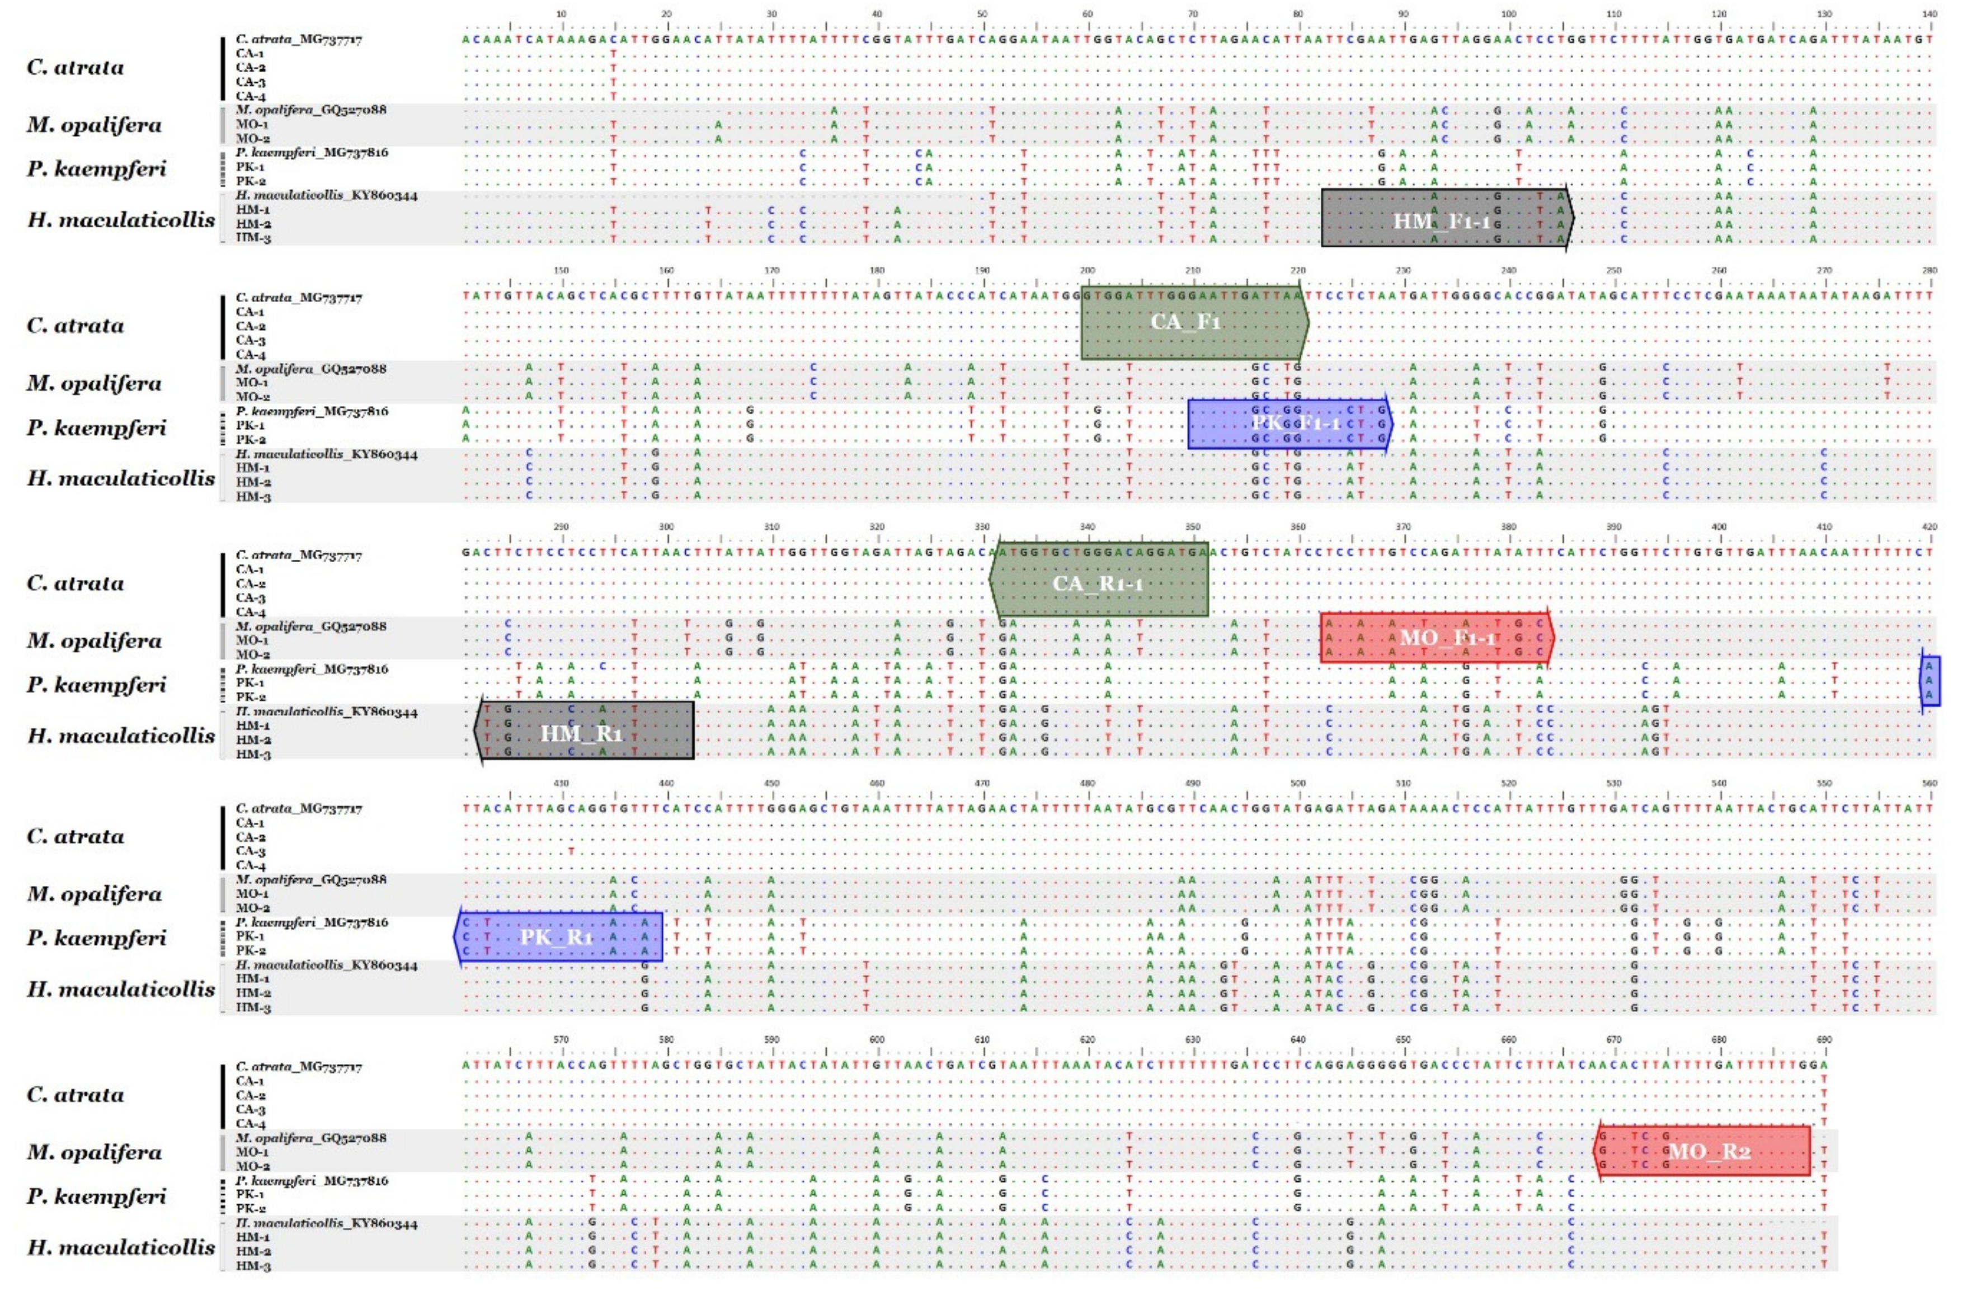Click the bold C. atrata species heading at top
Screen dimensions: 1972x1291
[x=76, y=67]
